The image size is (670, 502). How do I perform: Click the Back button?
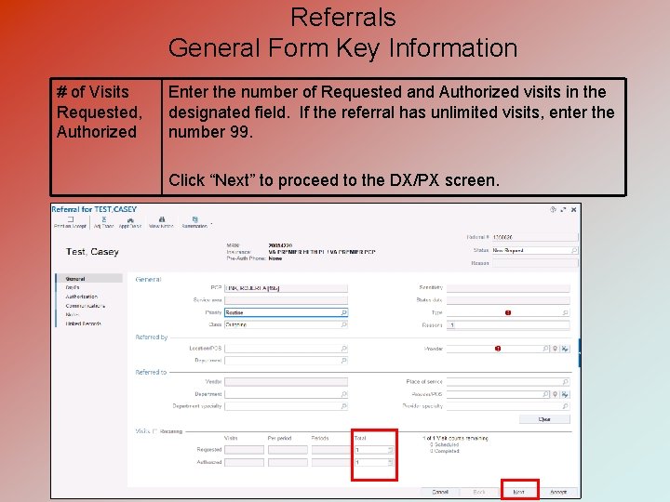(x=479, y=492)
